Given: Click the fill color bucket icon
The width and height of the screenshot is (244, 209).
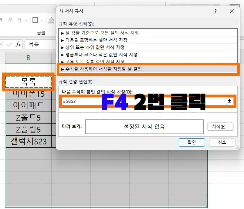Looking at the screenshot, I should pyautogui.click(x=51, y=20).
